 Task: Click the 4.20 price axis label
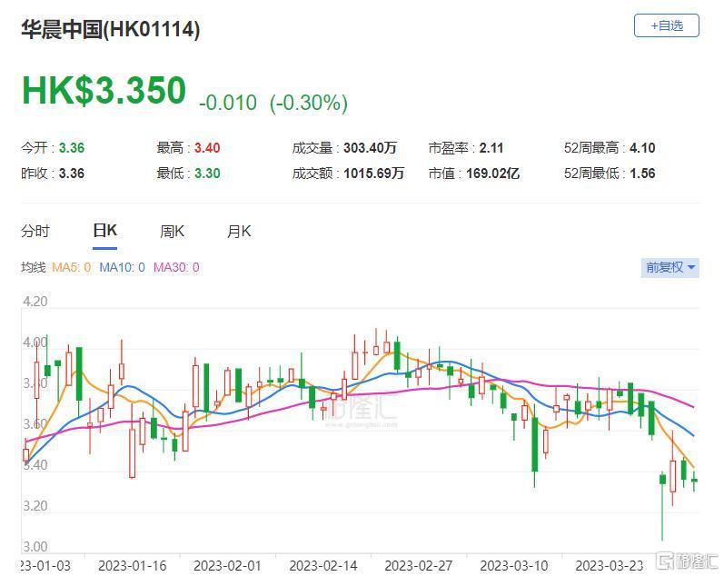point(35,302)
